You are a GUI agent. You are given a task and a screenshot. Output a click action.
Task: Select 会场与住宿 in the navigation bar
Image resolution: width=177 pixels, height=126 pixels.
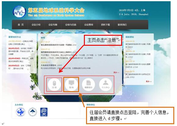point(71,25)
